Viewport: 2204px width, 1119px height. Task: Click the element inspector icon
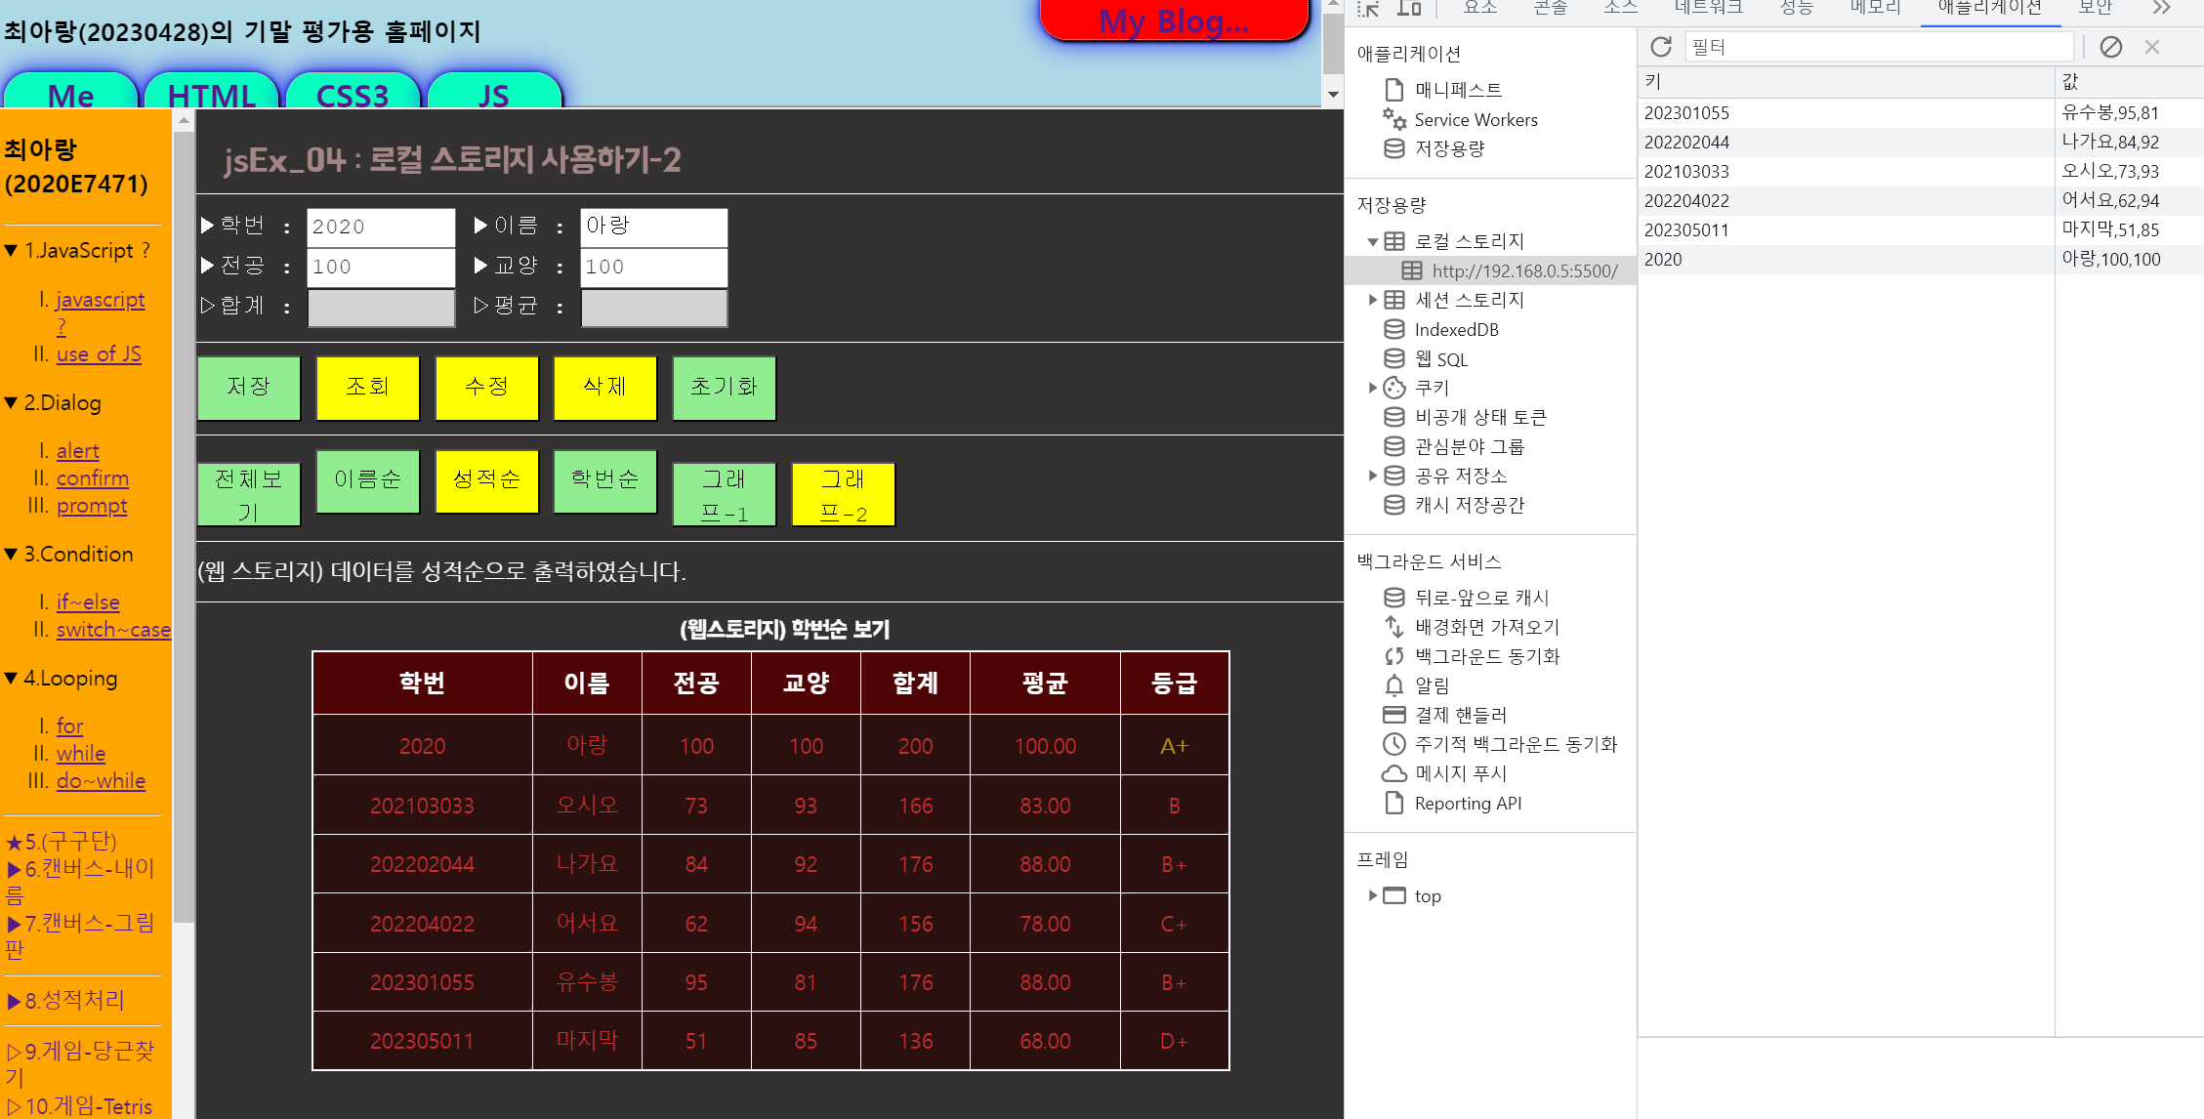click(x=1368, y=9)
